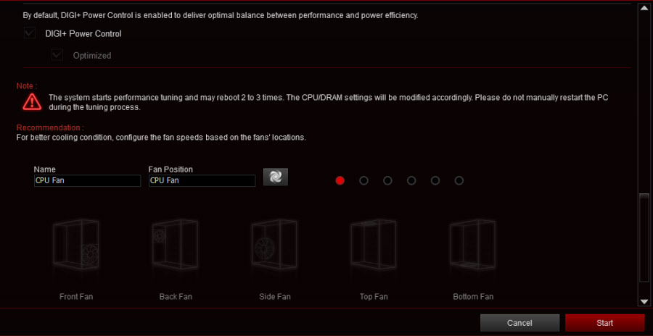This screenshot has height=336, width=653.
Task: Click the Bottom Fan label
Action: (x=473, y=297)
